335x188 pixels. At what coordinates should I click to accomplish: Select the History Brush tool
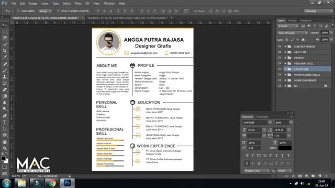5,84
